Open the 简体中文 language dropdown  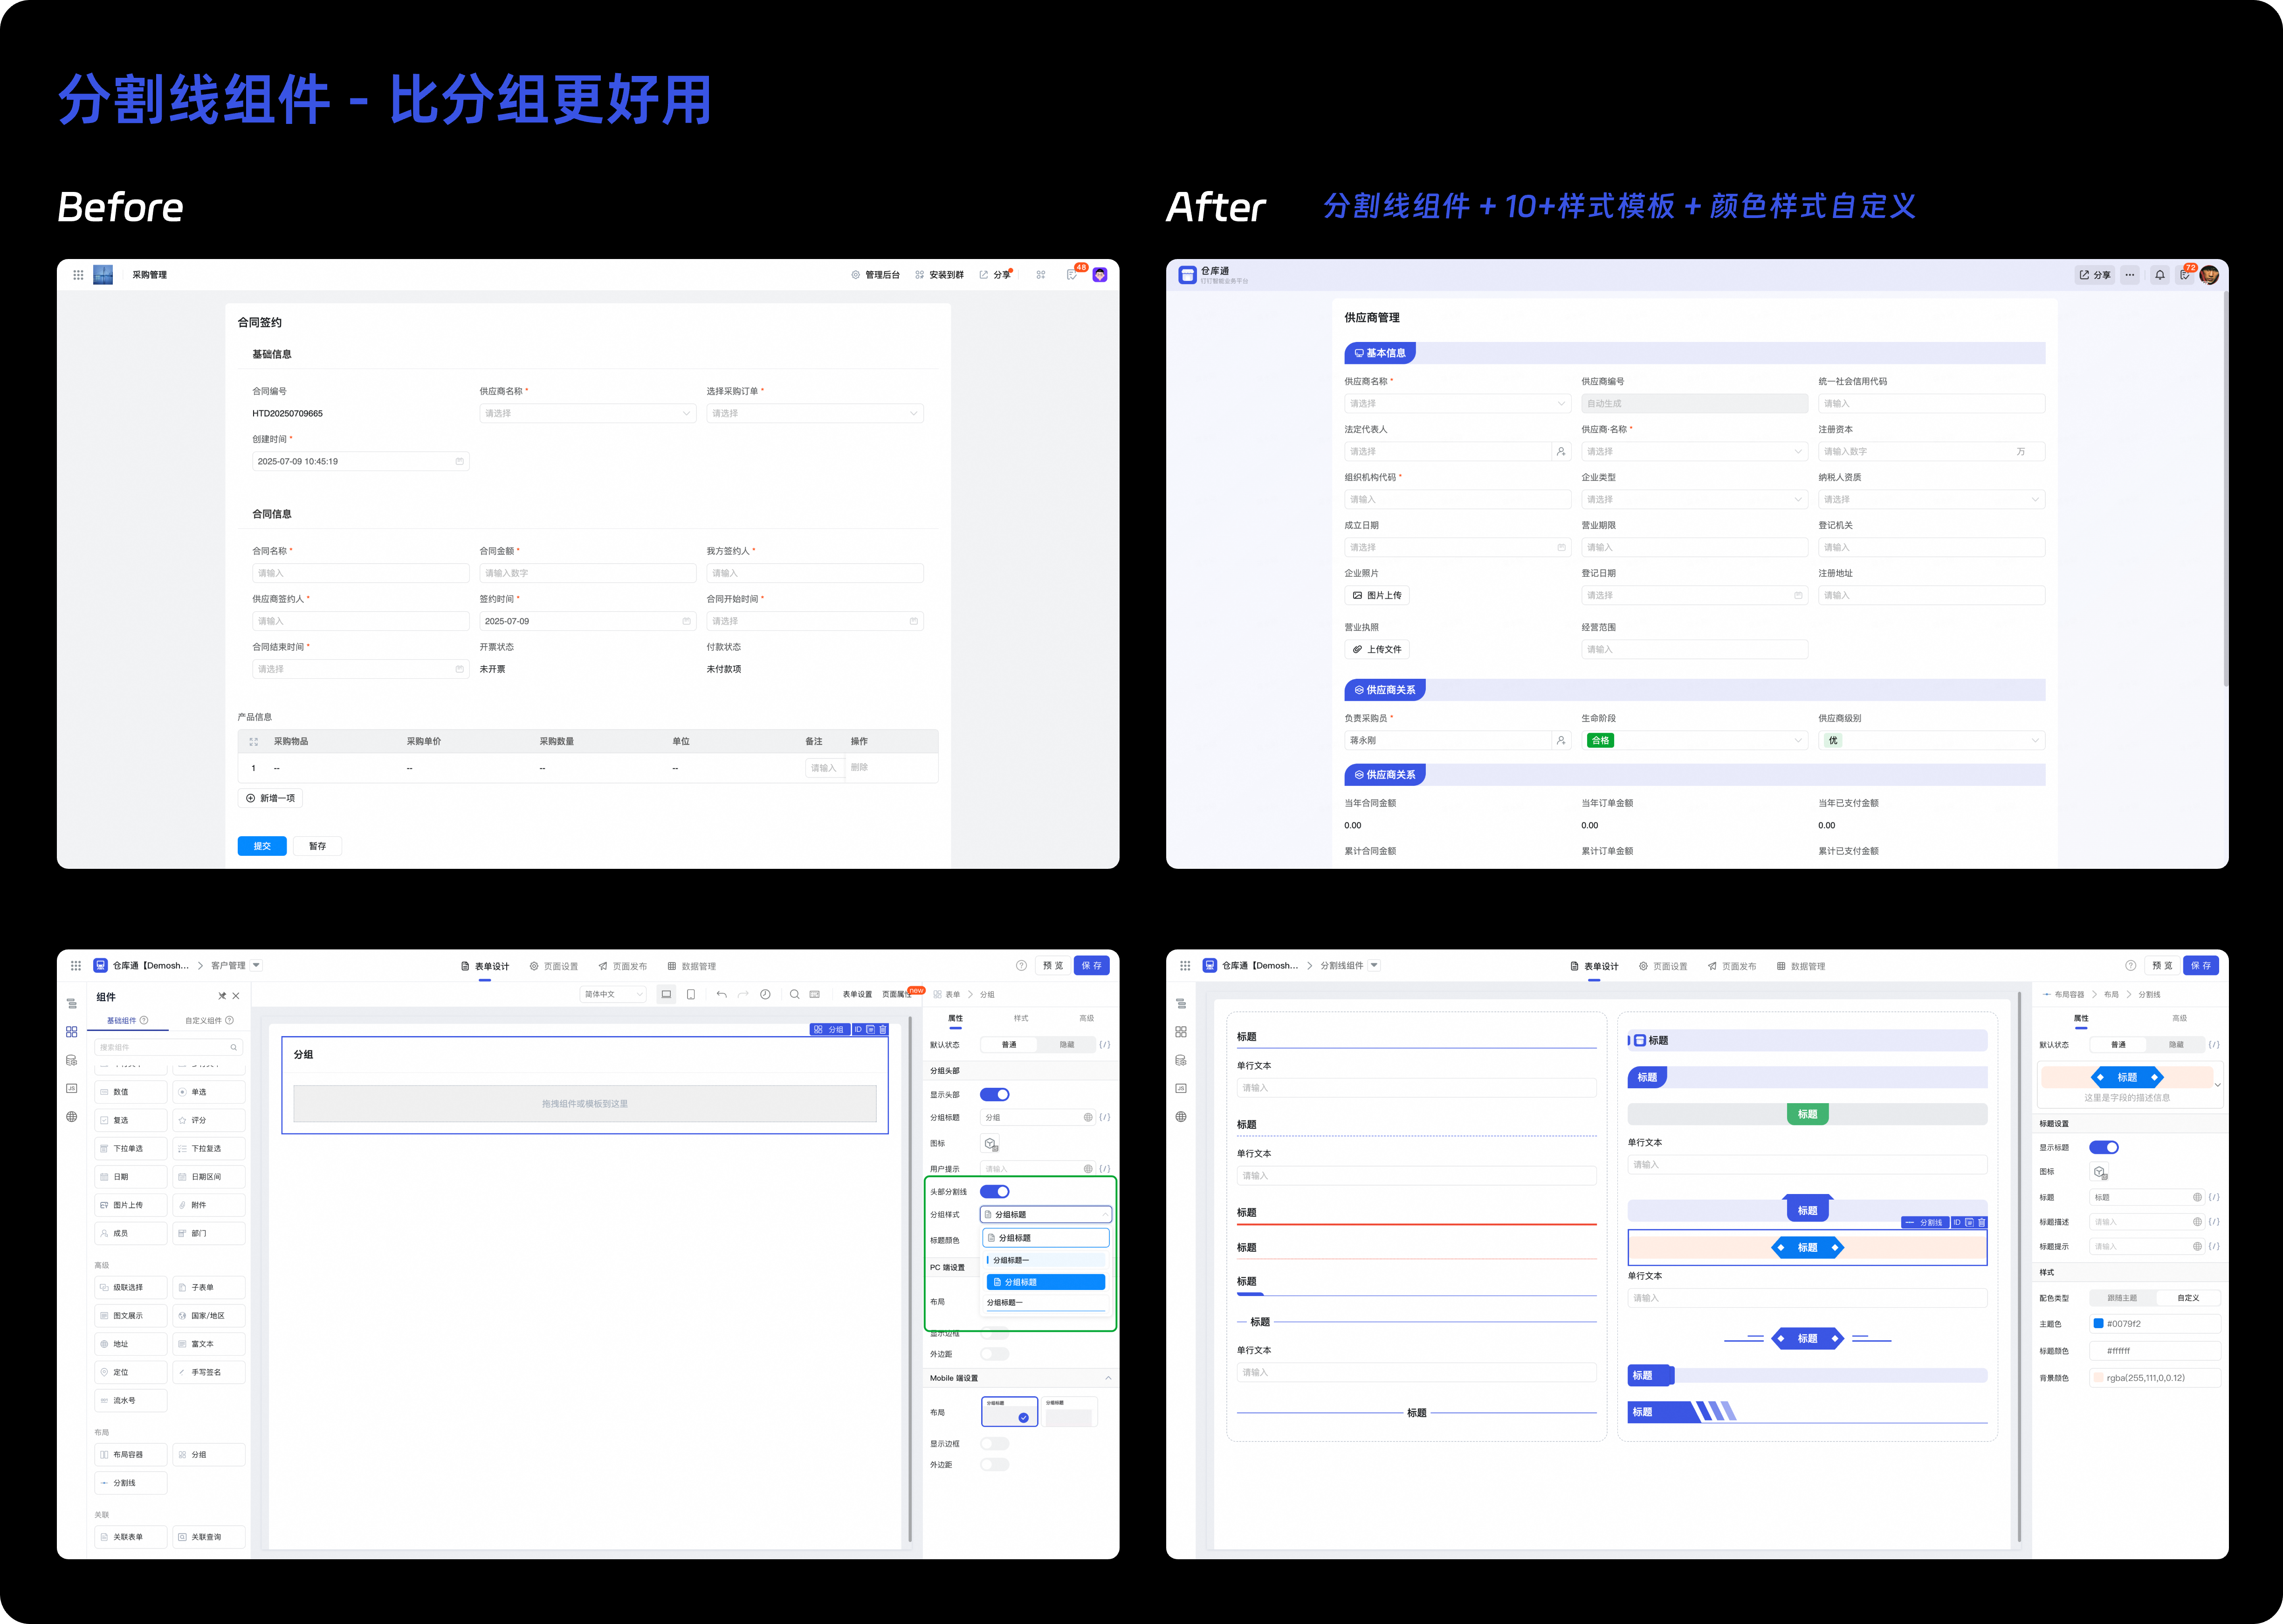pos(612,994)
